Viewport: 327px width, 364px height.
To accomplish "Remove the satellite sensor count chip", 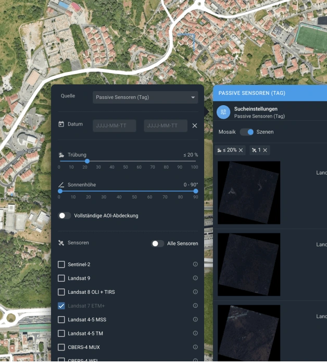I will pyautogui.click(x=265, y=150).
